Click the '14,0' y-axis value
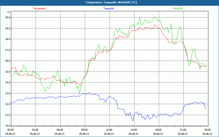Image resolution: width=219 pixels, height=137 pixels. click(x=8, y=82)
